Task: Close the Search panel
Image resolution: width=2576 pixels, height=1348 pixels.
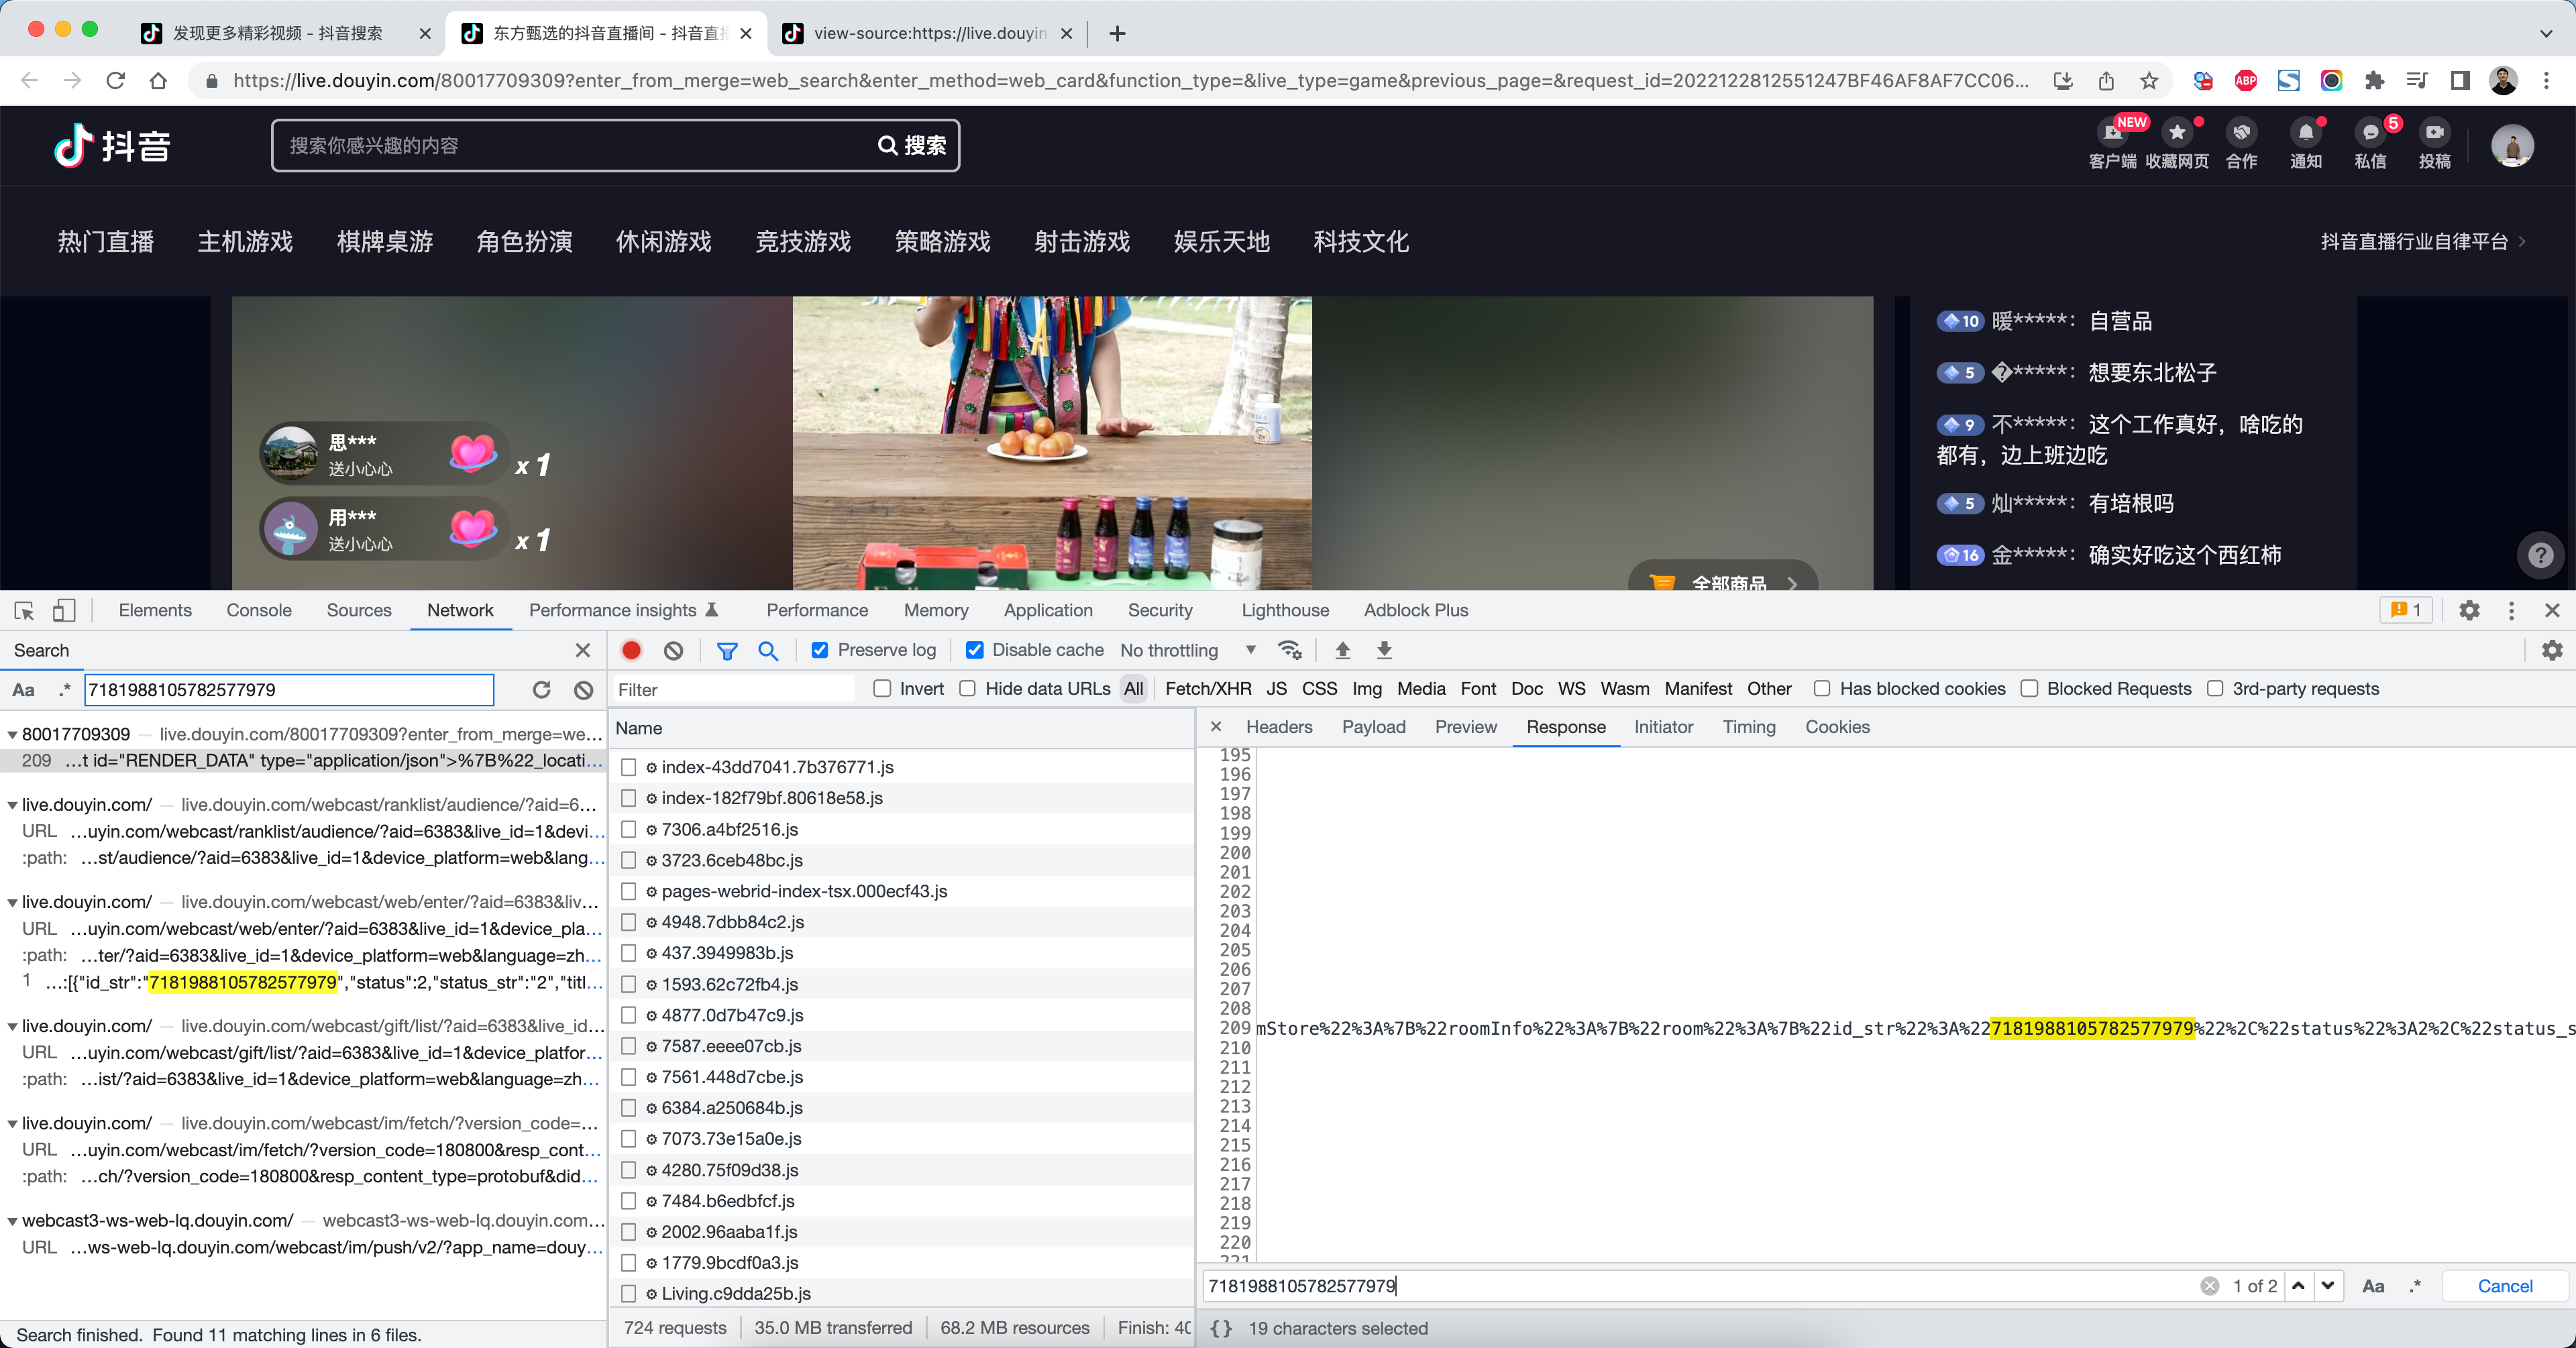Action: point(583,650)
